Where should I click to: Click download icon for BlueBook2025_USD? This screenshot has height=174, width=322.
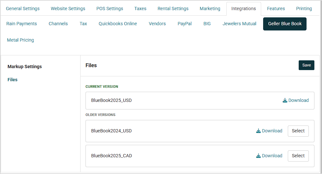click(x=285, y=100)
